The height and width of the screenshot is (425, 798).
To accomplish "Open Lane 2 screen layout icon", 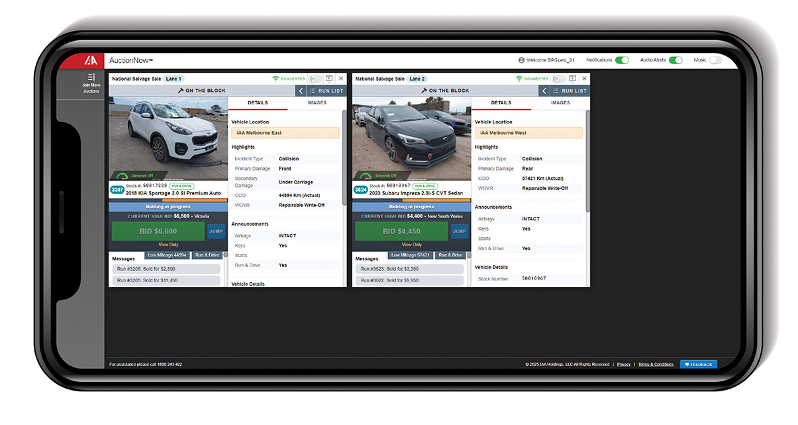I will [x=572, y=79].
